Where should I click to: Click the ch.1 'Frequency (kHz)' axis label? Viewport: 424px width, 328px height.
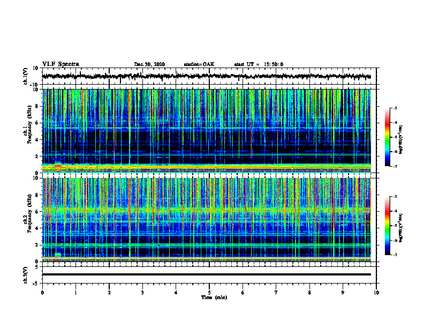tap(29, 125)
